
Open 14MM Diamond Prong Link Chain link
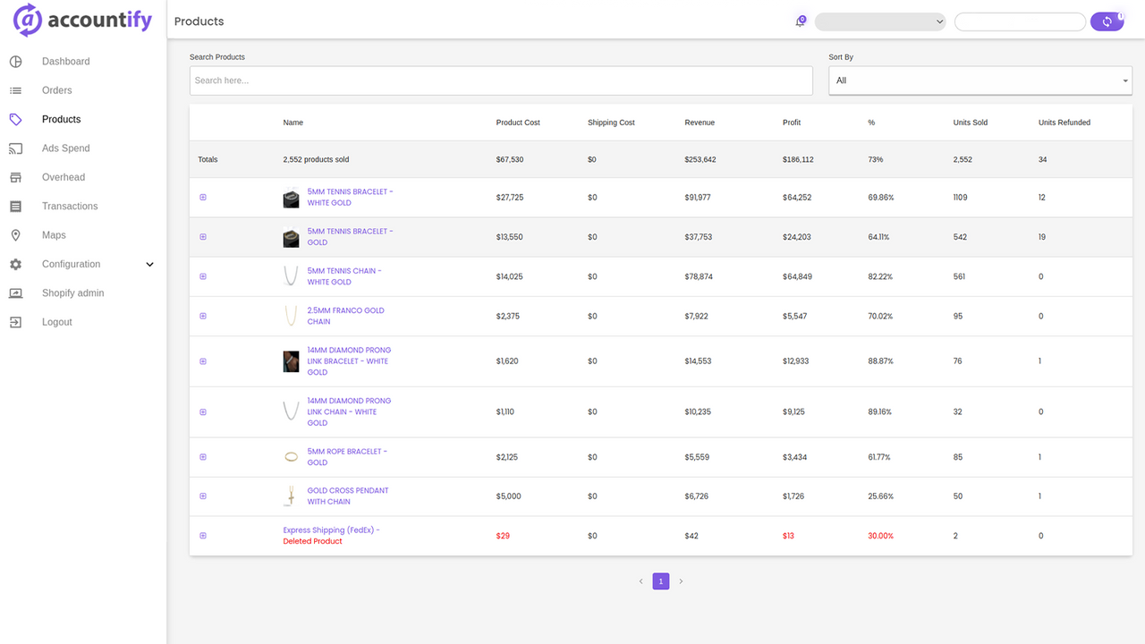(x=350, y=412)
